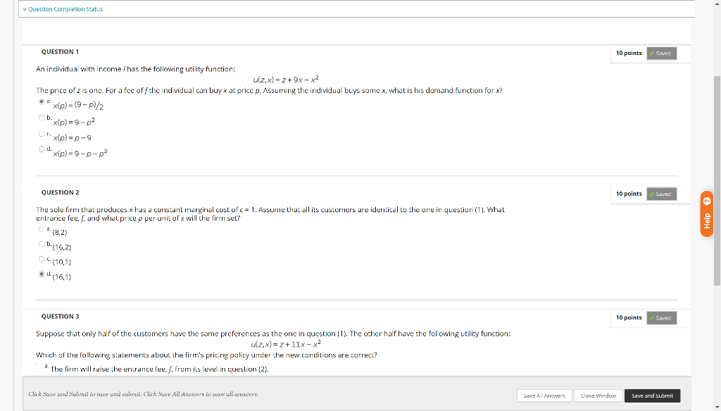This screenshot has height=411, width=721.
Task: Click the 10 points label for Question 2
Action: click(x=629, y=194)
